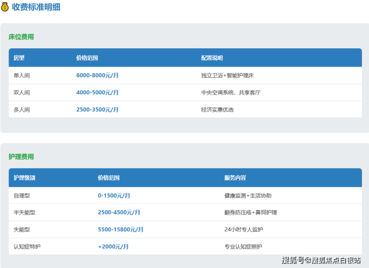Image resolution: width=369 pixels, height=268 pixels.
Task: Click the money bag icon beside 收费标准明细
Action: coord(5,7)
